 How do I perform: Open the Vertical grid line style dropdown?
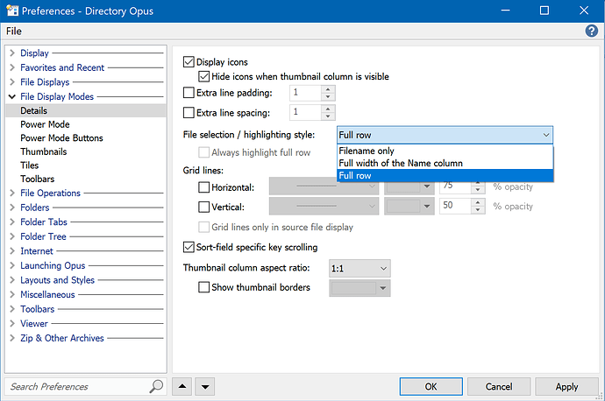pyautogui.click(x=324, y=206)
